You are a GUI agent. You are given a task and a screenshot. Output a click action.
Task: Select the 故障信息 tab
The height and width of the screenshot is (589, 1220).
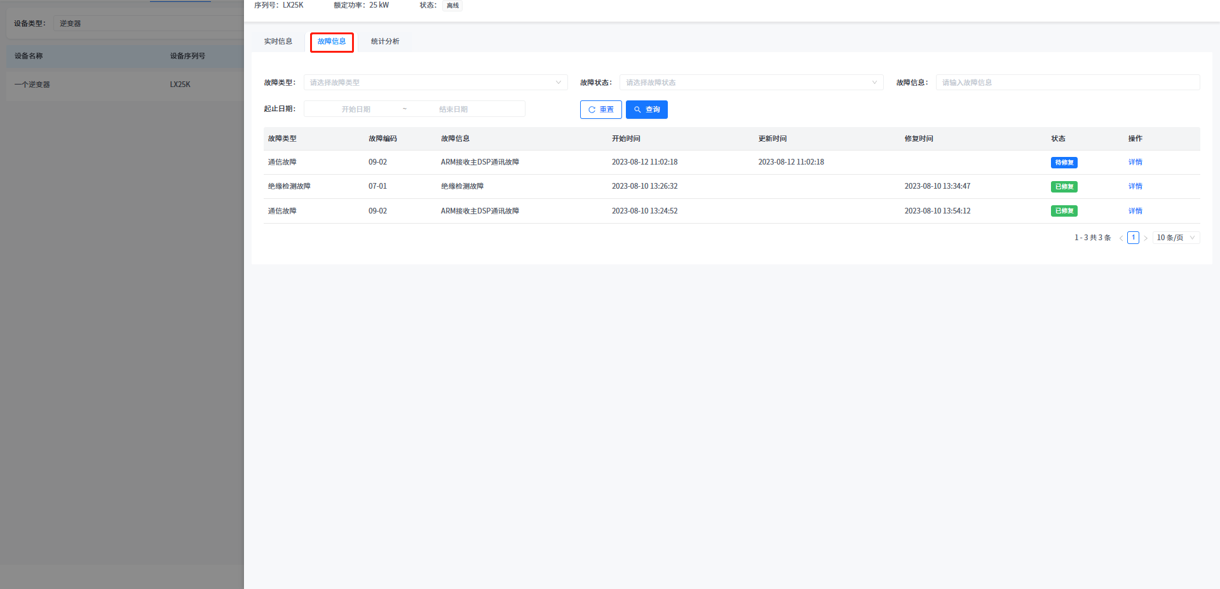point(332,42)
